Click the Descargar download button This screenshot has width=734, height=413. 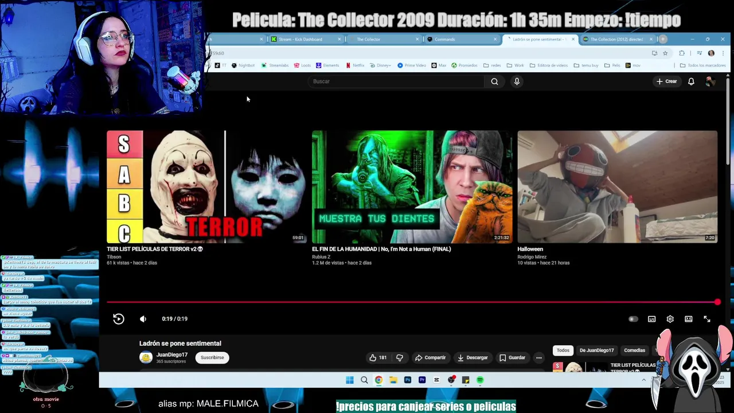[x=472, y=357]
